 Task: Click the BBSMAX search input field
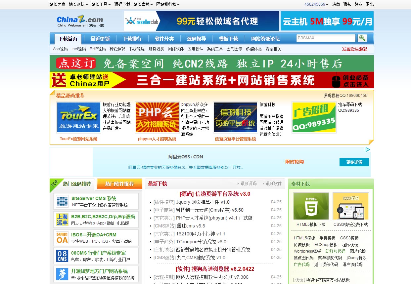pyautogui.click(x=326, y=38)
